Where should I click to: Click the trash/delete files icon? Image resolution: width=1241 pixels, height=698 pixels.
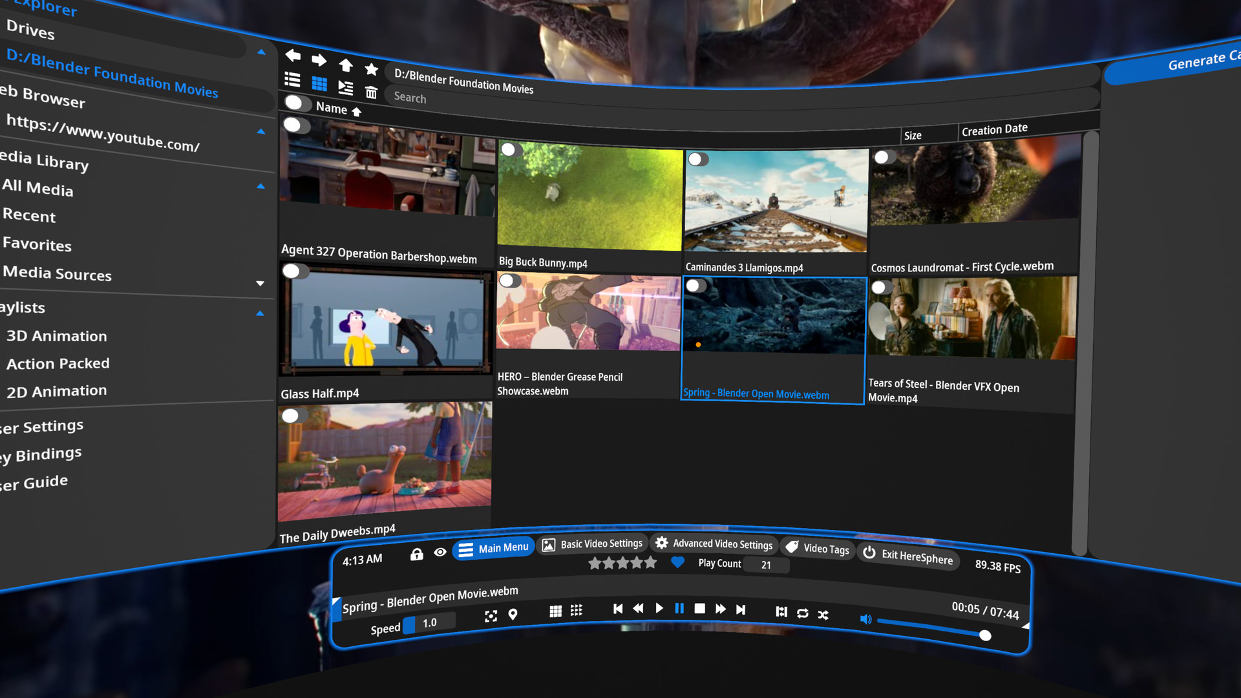click(372, 89)
